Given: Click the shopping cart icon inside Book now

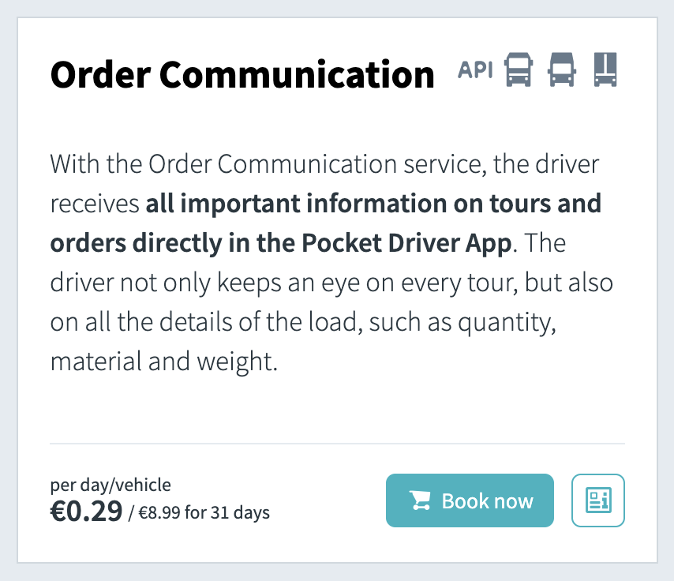Looking at the screenshot, I should pos(418,500).
